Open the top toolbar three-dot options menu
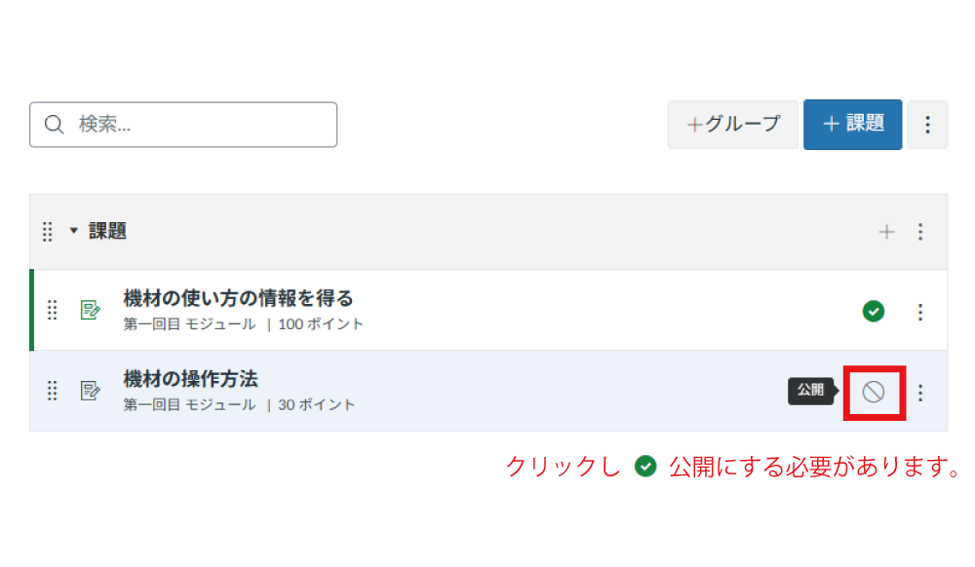The image size is (975, 567). 927,125
